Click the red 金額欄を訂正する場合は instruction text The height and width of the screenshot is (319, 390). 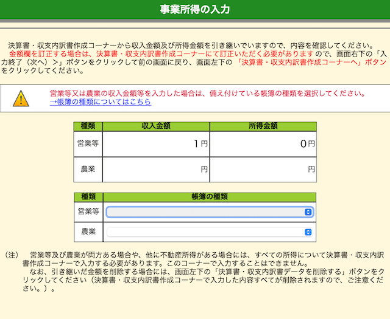click(161, 54)
